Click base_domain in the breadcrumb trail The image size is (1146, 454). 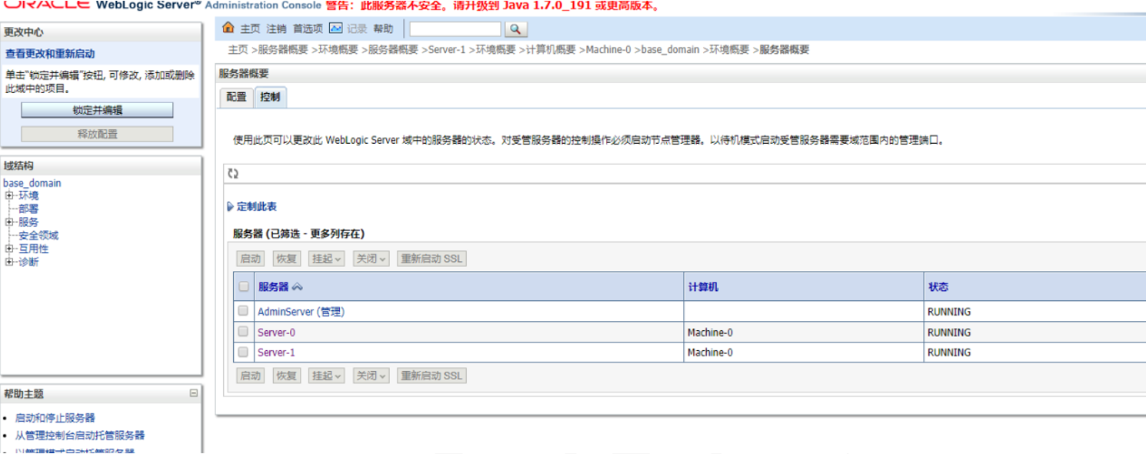point(671,49)
